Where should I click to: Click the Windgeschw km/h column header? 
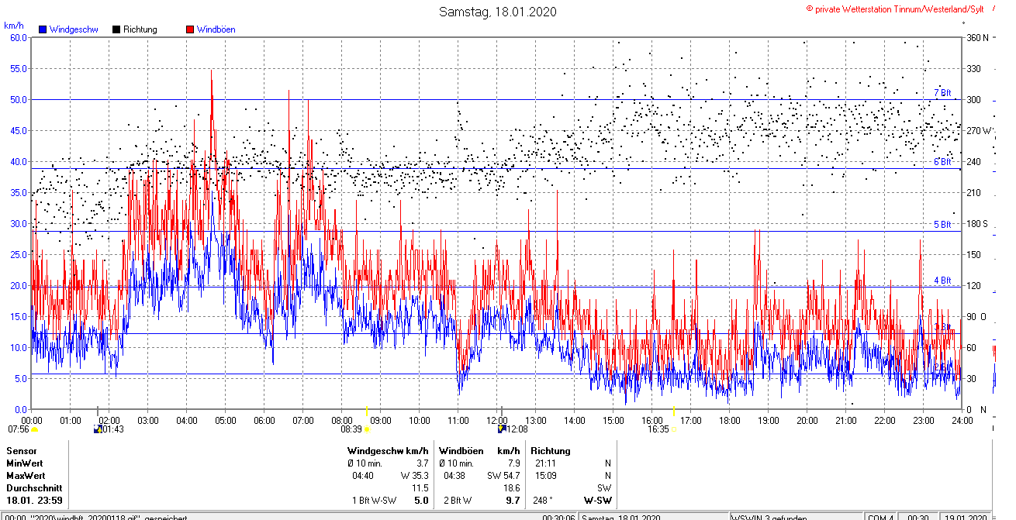(x=388, y=451)
